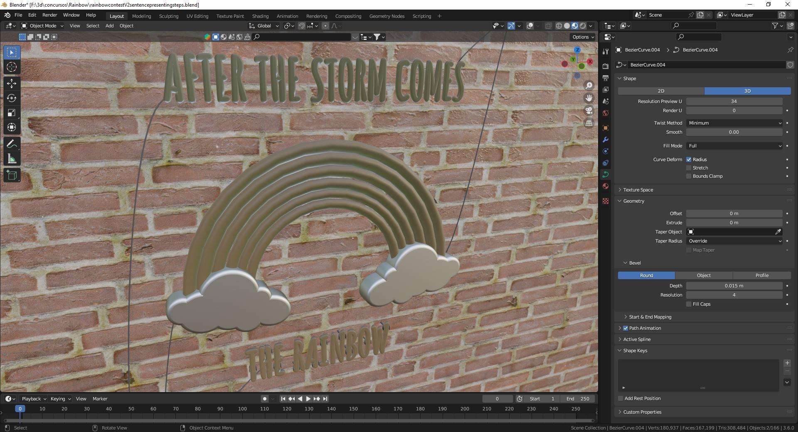
Task: Open the Scene properties tab
Action: click(606, 101)
